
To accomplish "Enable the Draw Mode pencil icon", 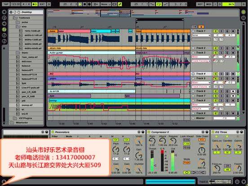I will (x=120, y=4).
